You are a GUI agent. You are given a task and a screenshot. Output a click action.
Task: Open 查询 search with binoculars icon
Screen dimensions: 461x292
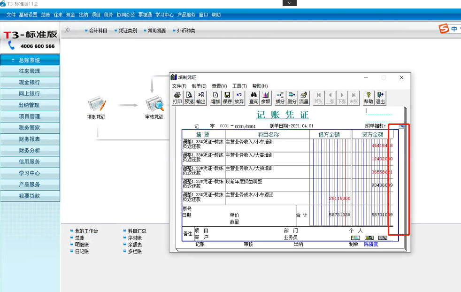pyautogui.click(x=254, y=98)
